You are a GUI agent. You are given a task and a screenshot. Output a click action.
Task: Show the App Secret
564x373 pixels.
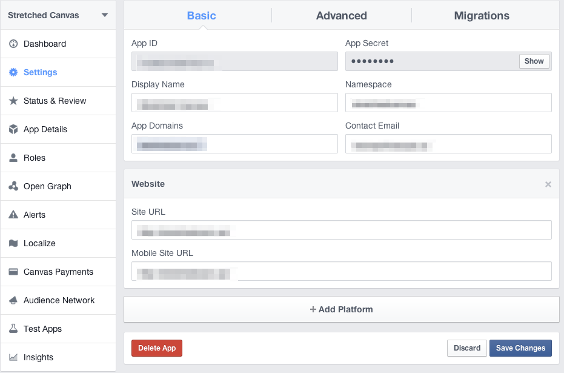click(534, 61)
